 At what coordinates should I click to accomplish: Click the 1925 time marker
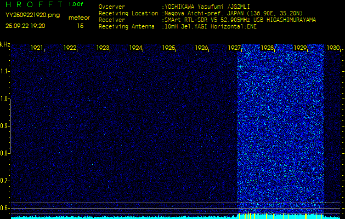pyautogui.click(x=168, y=48)
